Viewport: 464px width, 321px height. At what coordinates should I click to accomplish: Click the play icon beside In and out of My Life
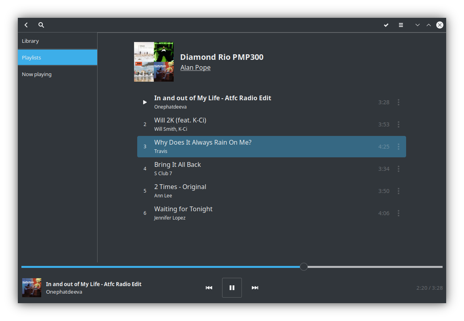coord(145,102)
